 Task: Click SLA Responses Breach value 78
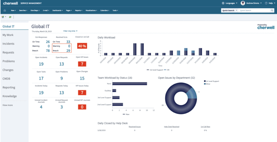48,51
